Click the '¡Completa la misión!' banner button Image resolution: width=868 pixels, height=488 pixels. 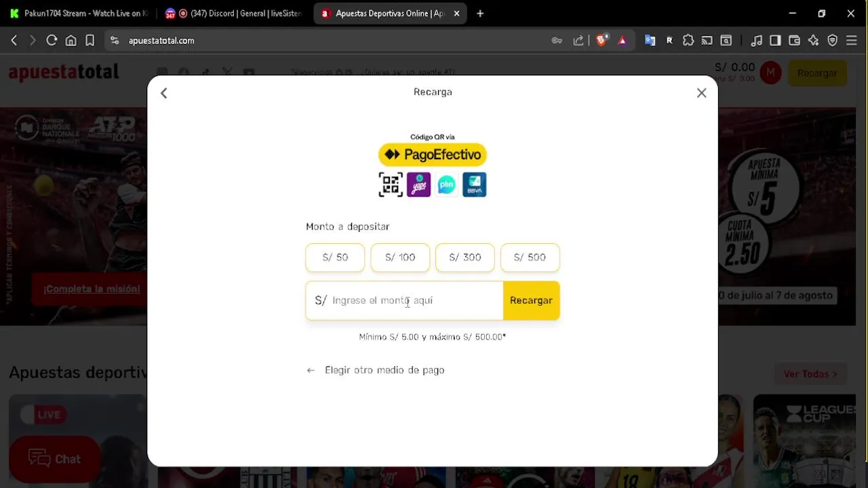point(92,289)
